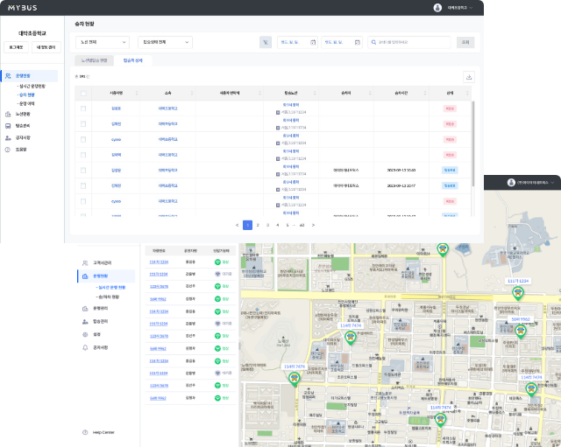Image resolution: width=561 pixels, height=447 pixels.
Task: Check the first row checkbox in table
Action: [83, 108]
